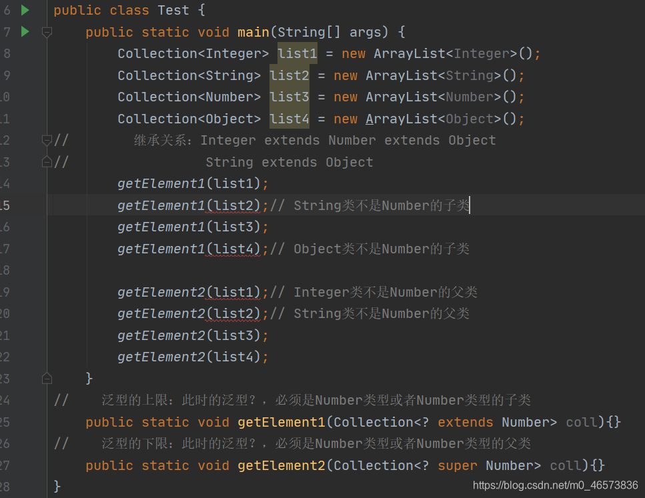The width and height of the screenshot is (645, 498).
Task: Click Collection<Integer> type declaration
Action: [x=193, y=53]
